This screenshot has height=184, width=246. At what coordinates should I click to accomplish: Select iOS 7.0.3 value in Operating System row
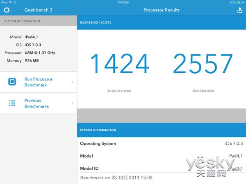point(234,144)
